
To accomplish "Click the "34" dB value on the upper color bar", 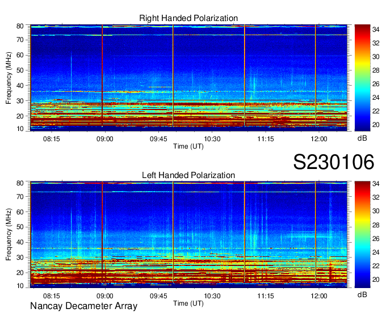I will pyautogui.click(x=376, y=29).
